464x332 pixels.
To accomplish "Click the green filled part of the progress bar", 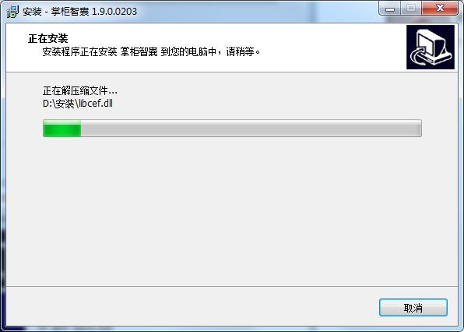I will tap(62, 129).
